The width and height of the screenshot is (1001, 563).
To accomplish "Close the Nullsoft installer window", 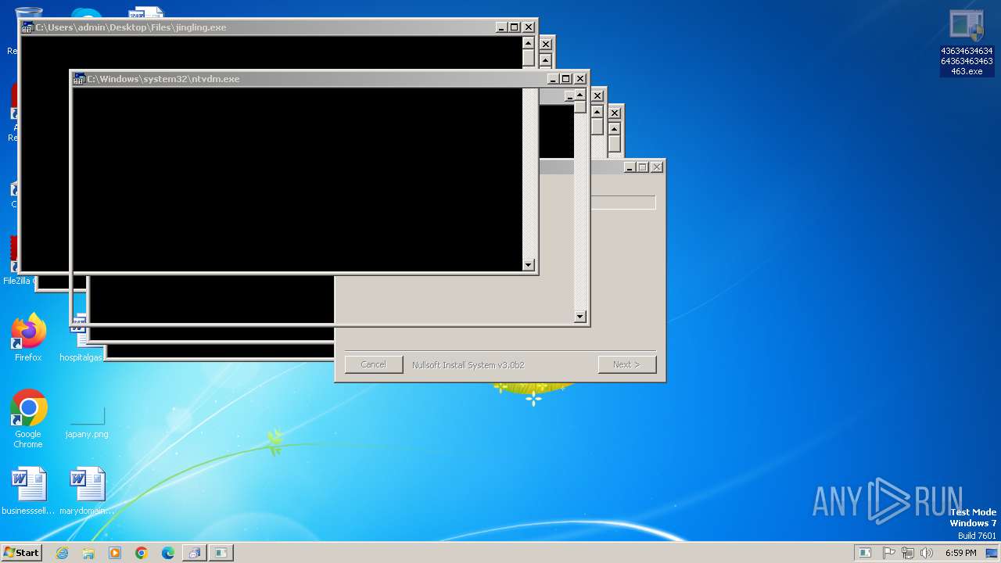I will tap(657, 167).
